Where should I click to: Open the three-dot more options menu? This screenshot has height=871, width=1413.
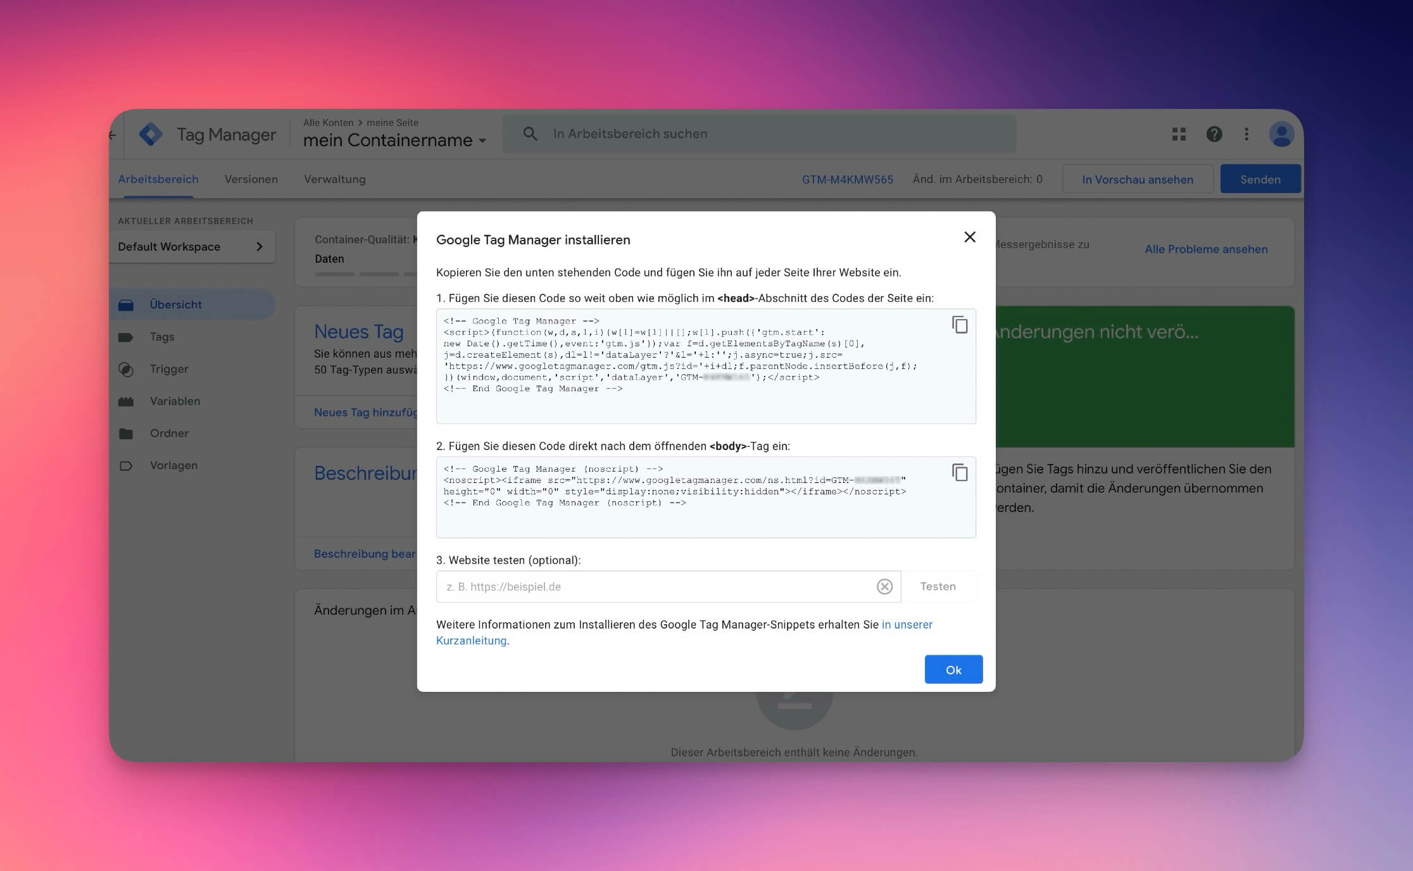tap(1247, 134)
